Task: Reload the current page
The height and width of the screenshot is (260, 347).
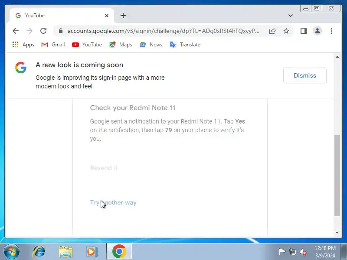Action: [x=43, y=31]
